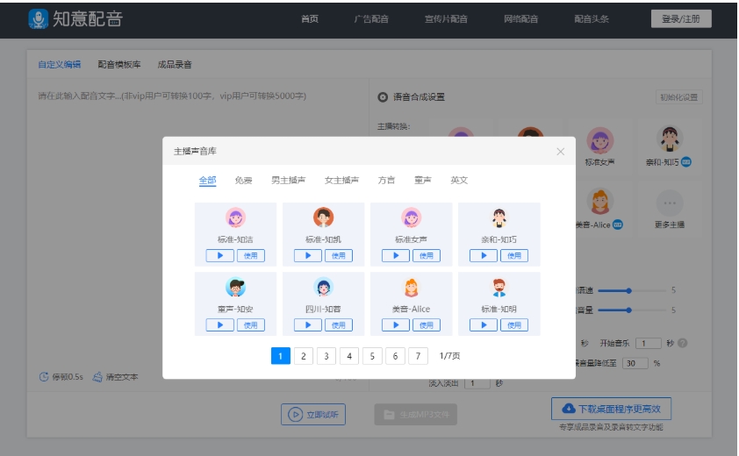This screenshot has height=456, width=739.
Task: Click the 知意配音 logo
Action: coord(75,18)
